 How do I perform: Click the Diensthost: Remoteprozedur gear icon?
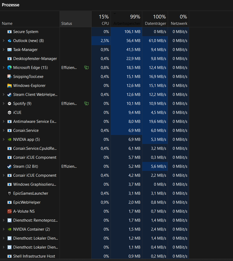tap(10, 220)
